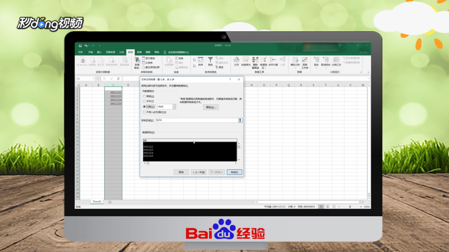The width and height of the screenshot is (449, 252).
Task: Open the YMD date format dropdown
Action: point(174,107)
